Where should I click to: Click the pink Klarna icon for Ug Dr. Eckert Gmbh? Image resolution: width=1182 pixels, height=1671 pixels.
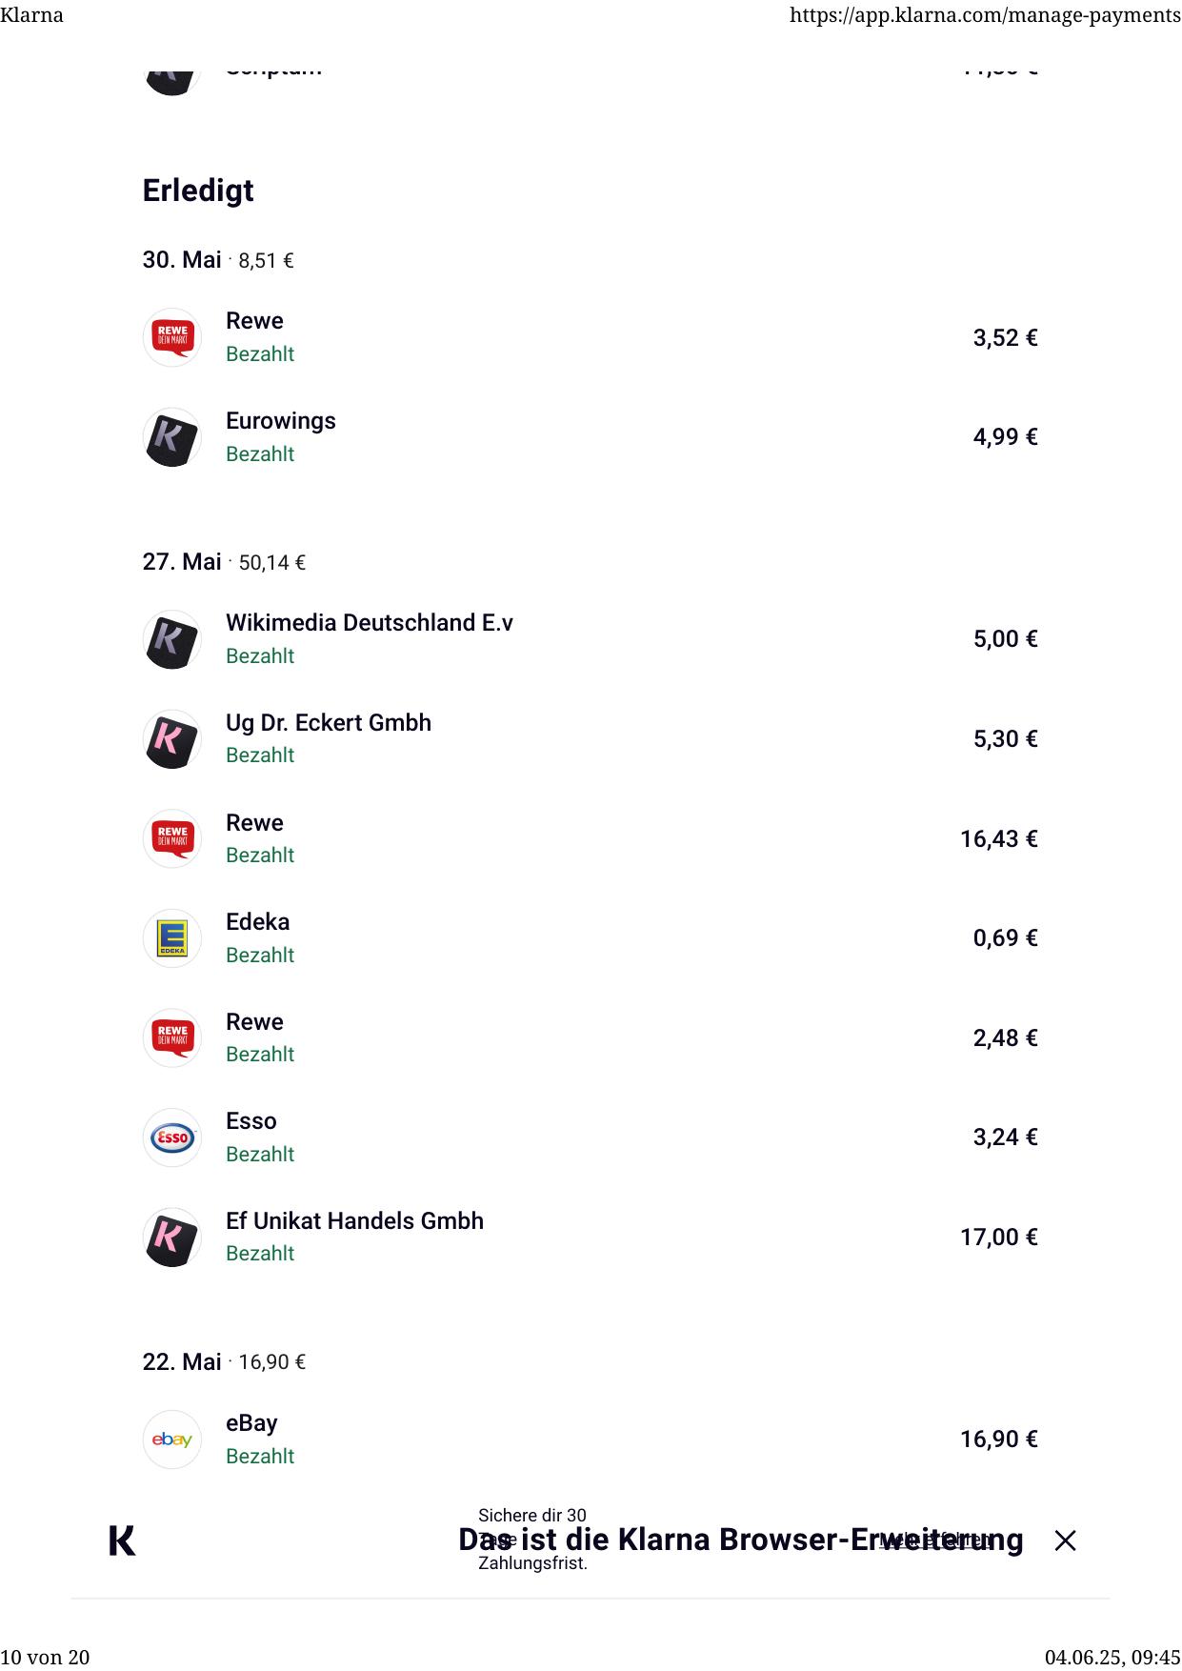click(171, 739)
